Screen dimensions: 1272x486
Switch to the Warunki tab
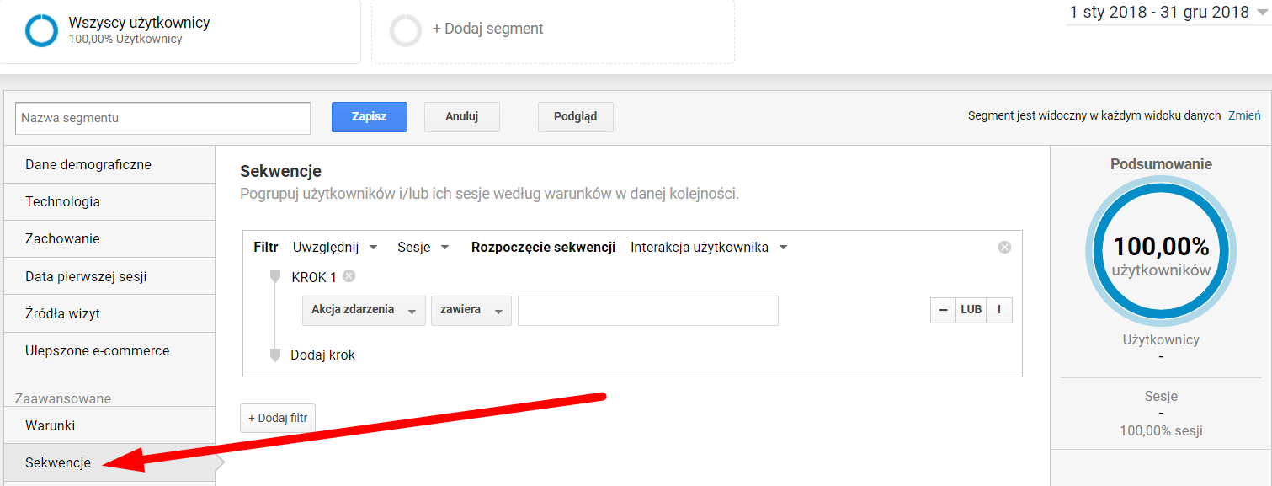[51, 425]
